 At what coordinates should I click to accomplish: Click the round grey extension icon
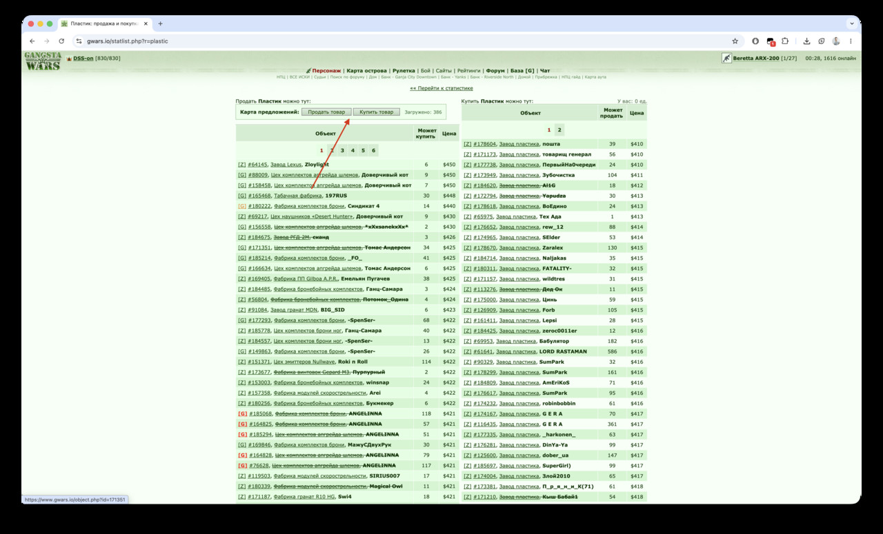pos(755,41)
